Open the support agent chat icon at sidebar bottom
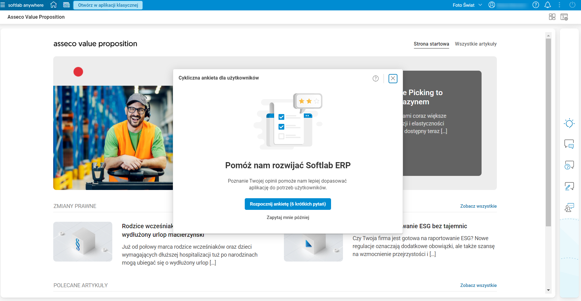This screenshot has width=581, height=301. coord(569,208)
